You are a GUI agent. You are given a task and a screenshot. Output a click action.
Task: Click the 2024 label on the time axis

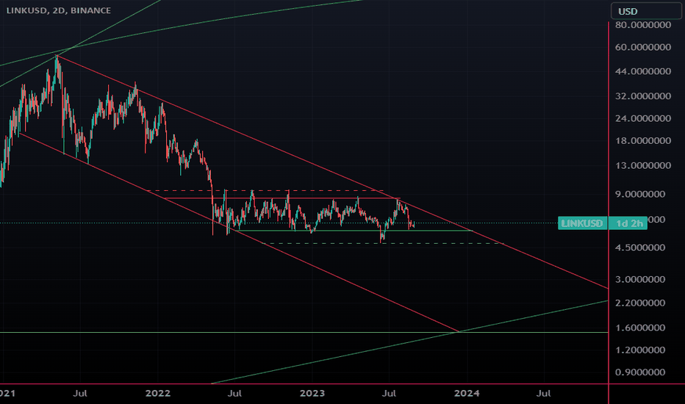click(467, 394)
